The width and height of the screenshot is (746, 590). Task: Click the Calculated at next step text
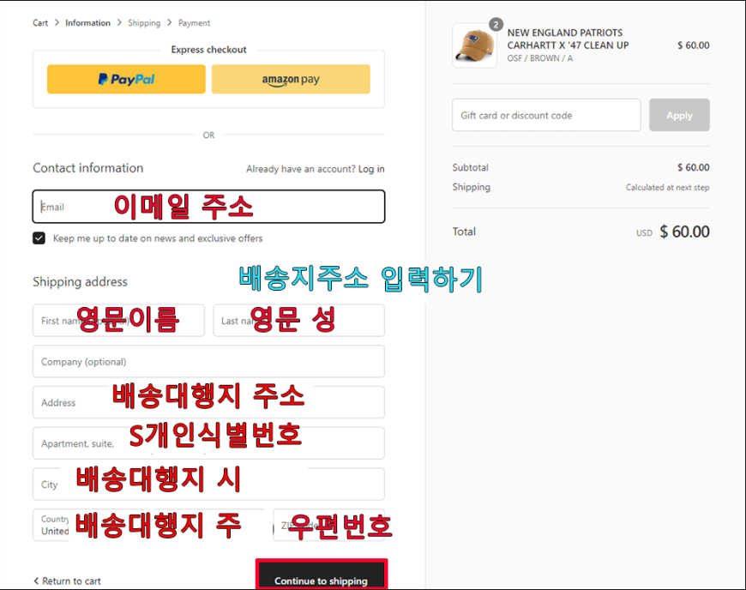tap(667, 188)
